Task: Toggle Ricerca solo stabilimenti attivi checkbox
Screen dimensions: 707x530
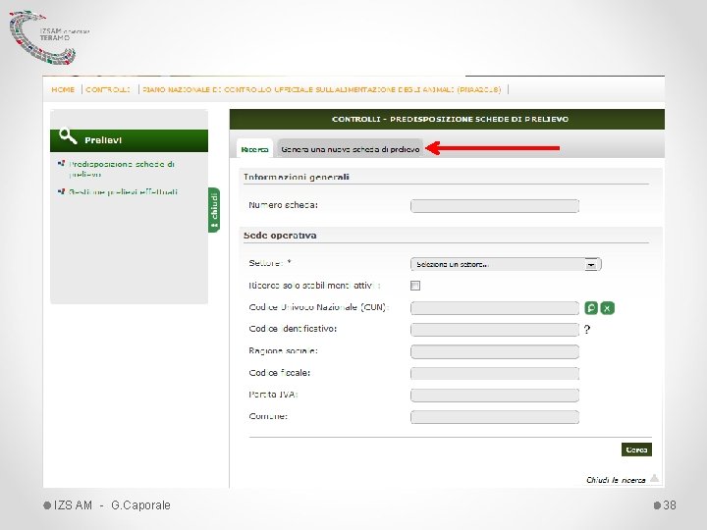Action: [x=415, y=286]
